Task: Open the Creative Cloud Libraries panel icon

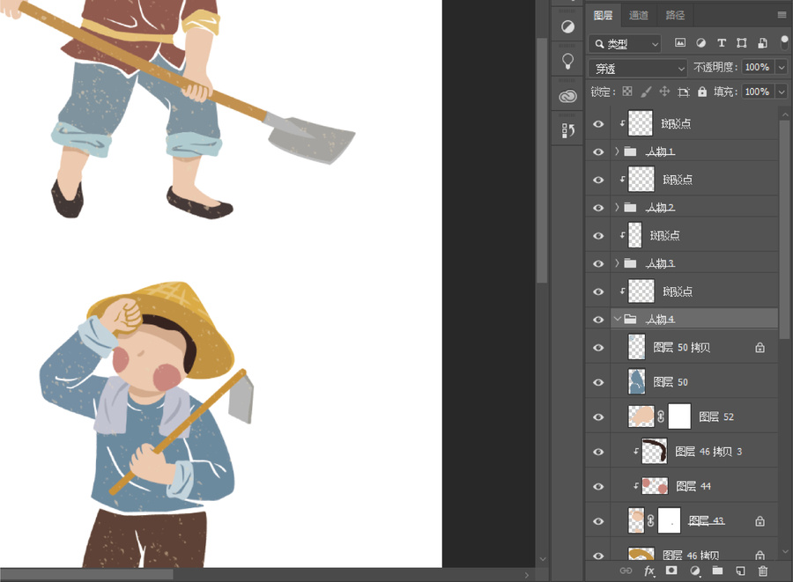Action: click(x=568, y=96)
